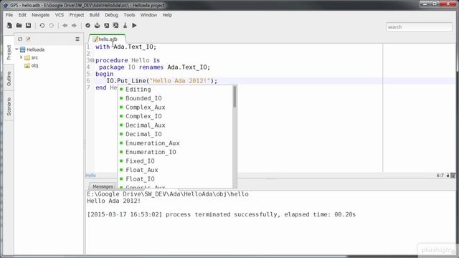The image size is (459, 258).
Task: Run the program with the play icon
Action: [134, 26]
